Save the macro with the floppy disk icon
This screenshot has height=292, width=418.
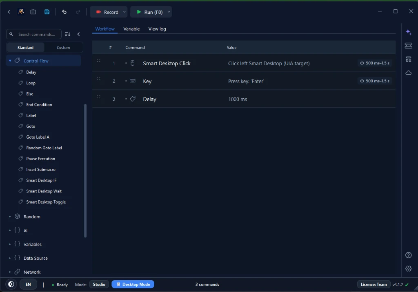(47, 12)
